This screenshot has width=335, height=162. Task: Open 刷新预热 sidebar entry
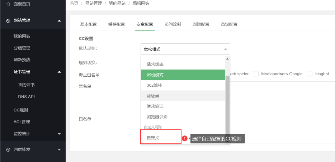pos(22,60)
